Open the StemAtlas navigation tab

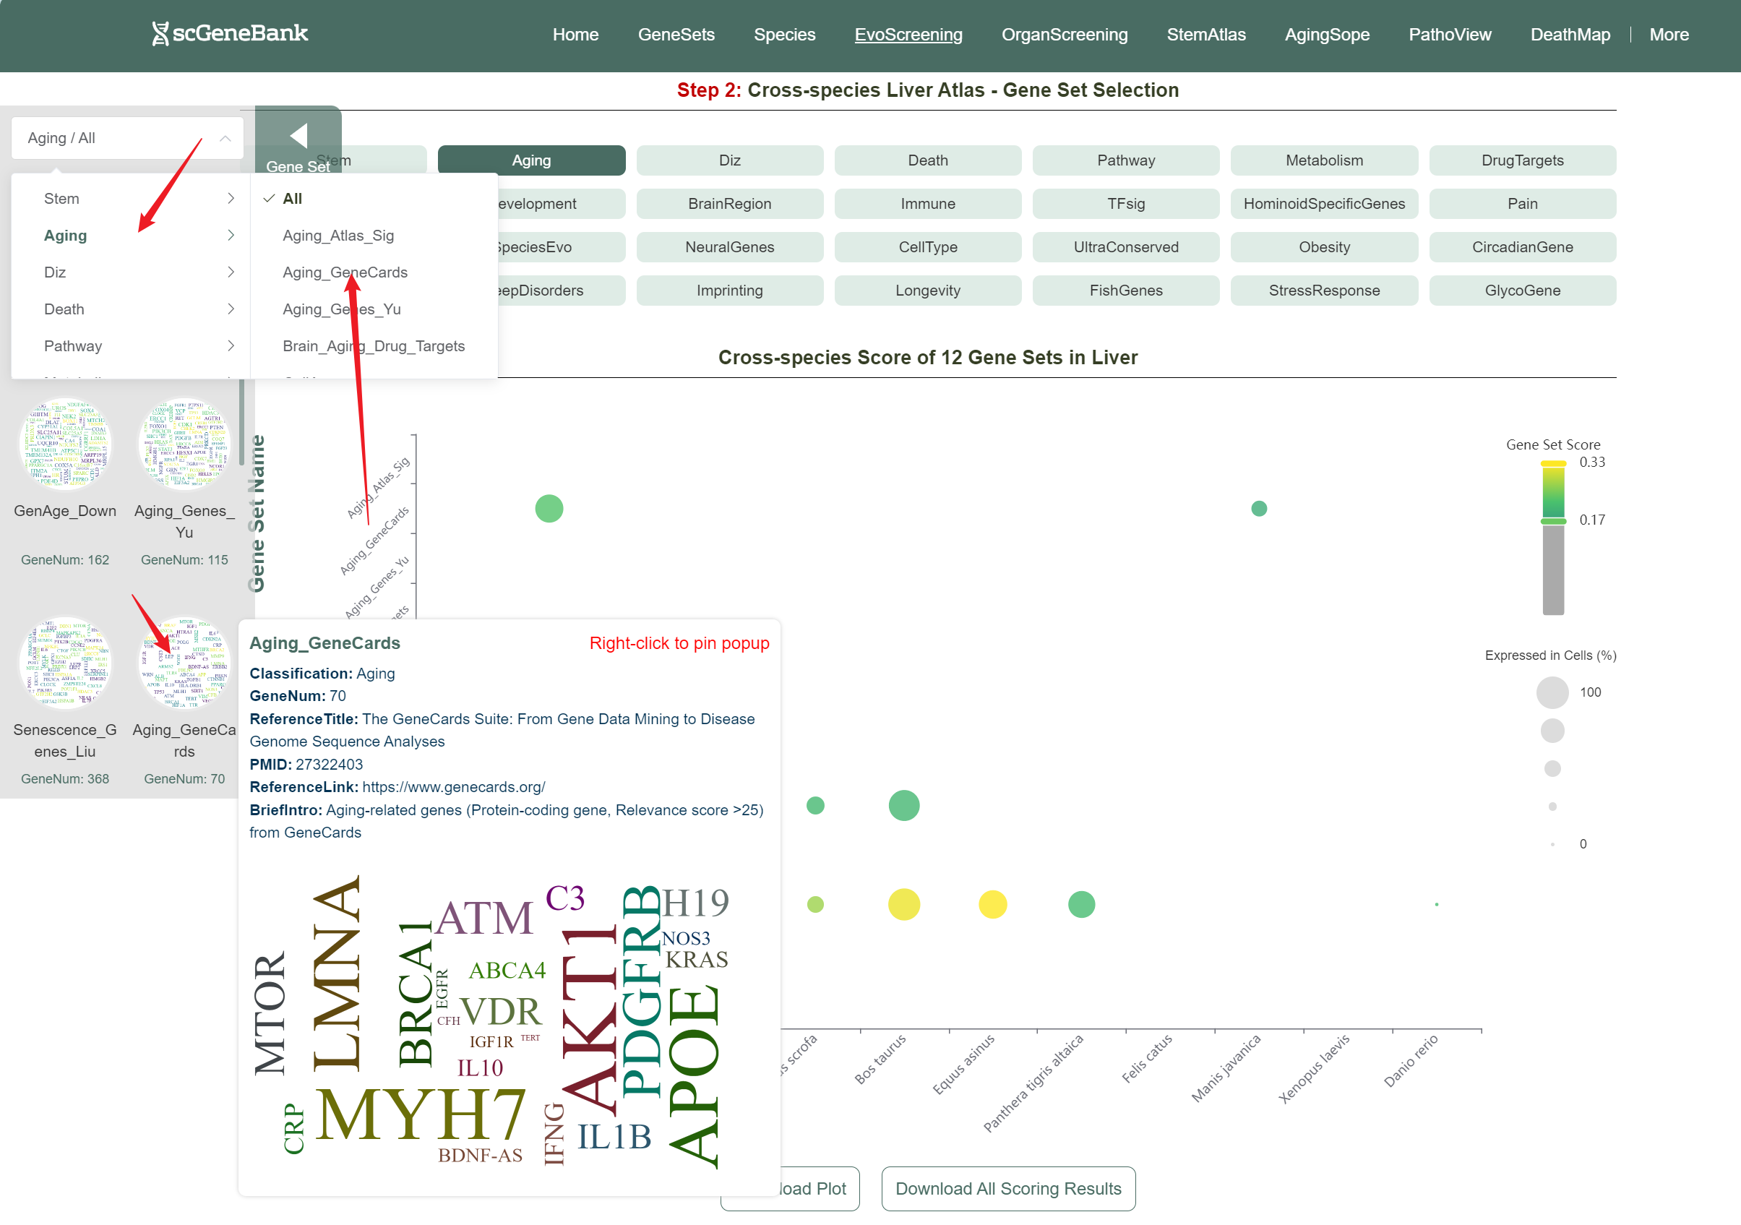[x=1205, y=35]
